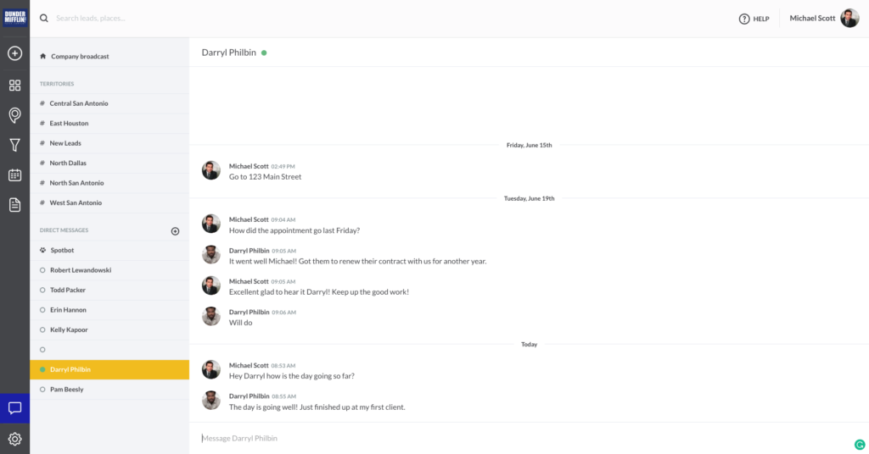Image resolution: width=869 pixels, height=454 pixels.
Task: Open the dashboard grid icon
Action: [15, 86]
